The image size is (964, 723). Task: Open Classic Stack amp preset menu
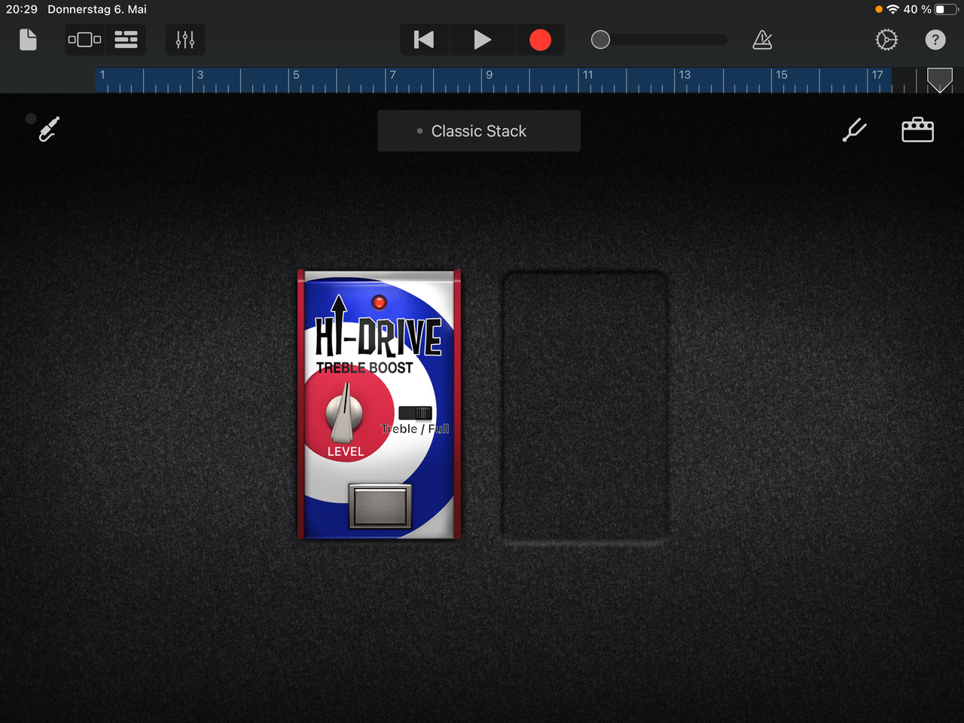479,131
